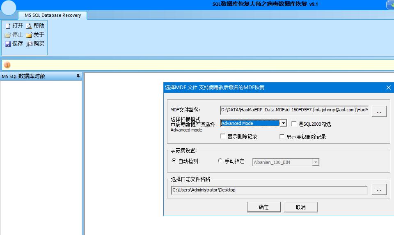Click the MDF文件路径 input field
This screenshot has width=394, height=235.
click(294, 110)
